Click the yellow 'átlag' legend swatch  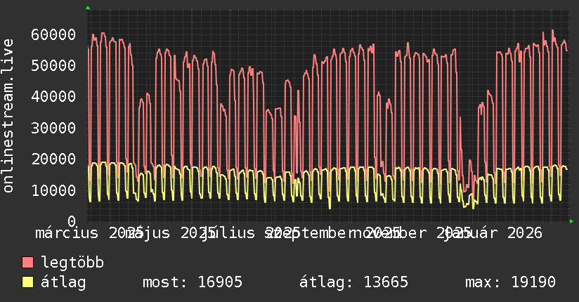(x=27, y=282)
